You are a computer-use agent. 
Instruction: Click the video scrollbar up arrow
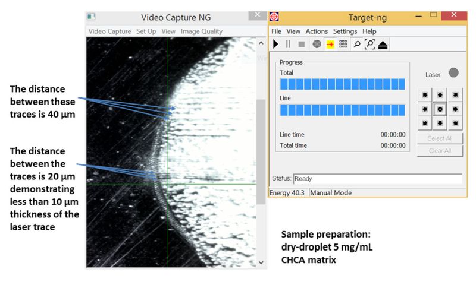[261, 43]
